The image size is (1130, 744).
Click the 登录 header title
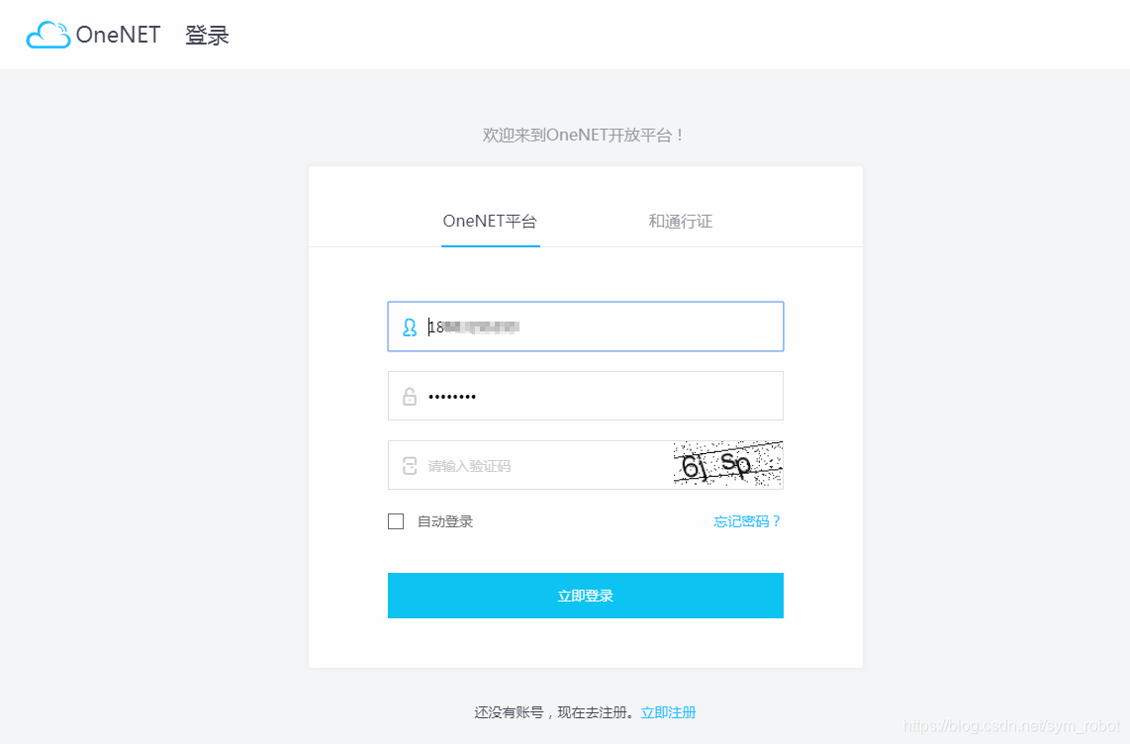pyautogui.click(x=207, y=36)
